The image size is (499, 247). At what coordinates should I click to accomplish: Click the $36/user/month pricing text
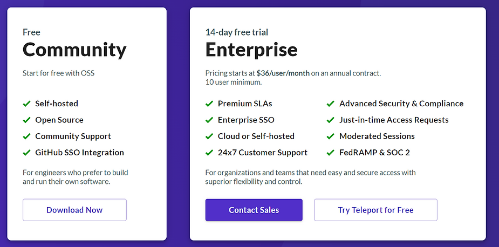(x=283, y=73)
